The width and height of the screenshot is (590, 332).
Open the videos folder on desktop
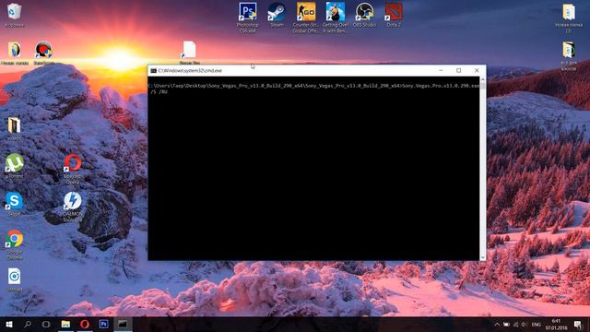coord(15,129)
